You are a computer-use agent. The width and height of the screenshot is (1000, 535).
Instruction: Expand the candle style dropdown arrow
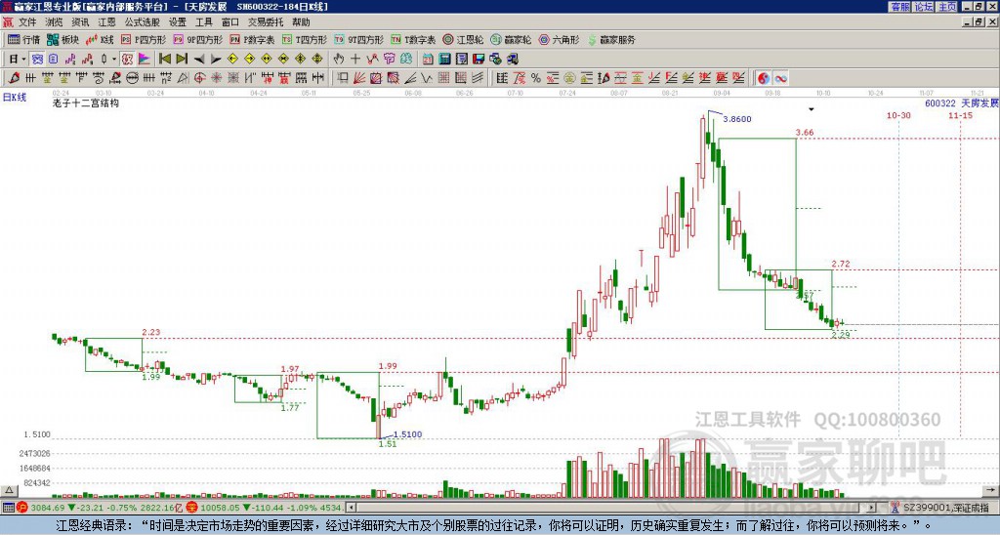click(x=113, y=60)
